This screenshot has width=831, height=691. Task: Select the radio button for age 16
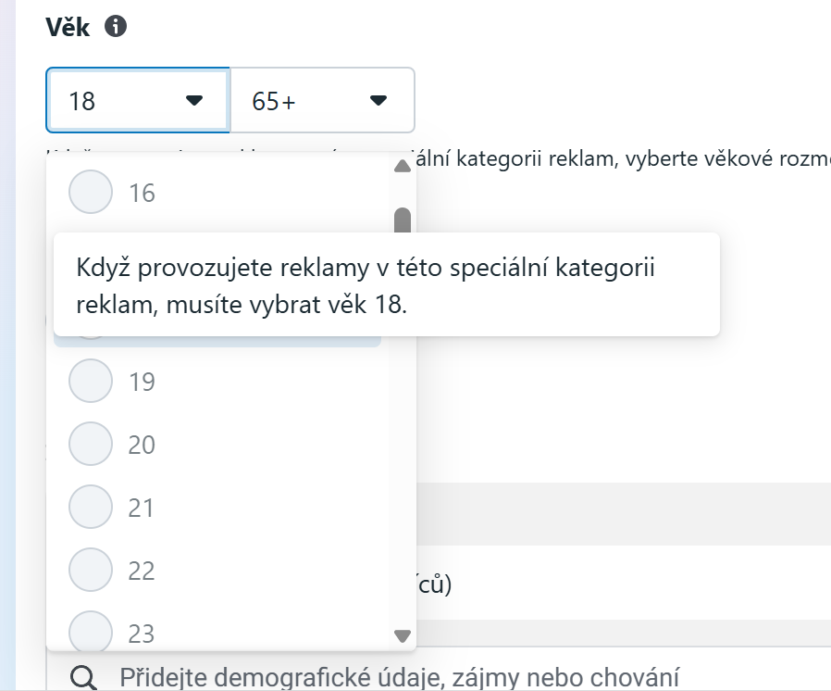pyautogui.click(x=91, y=193)
